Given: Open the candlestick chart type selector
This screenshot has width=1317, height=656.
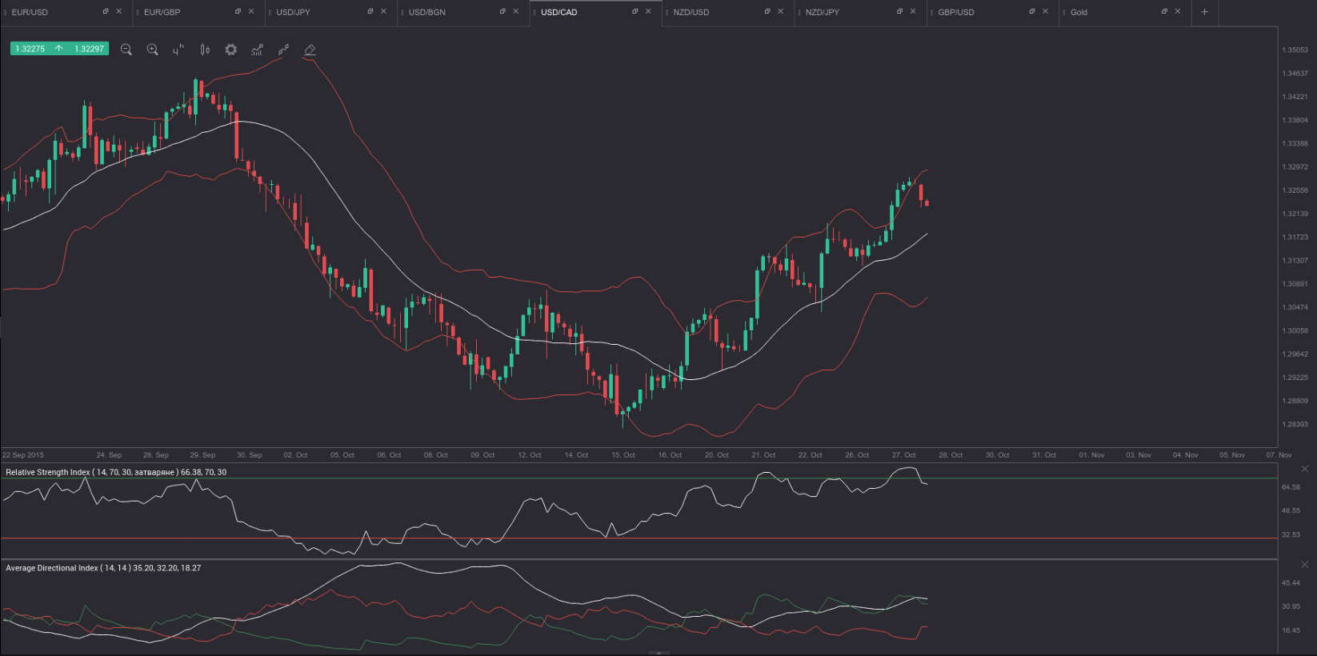Looking at the screenshot, I should (205, 50).
